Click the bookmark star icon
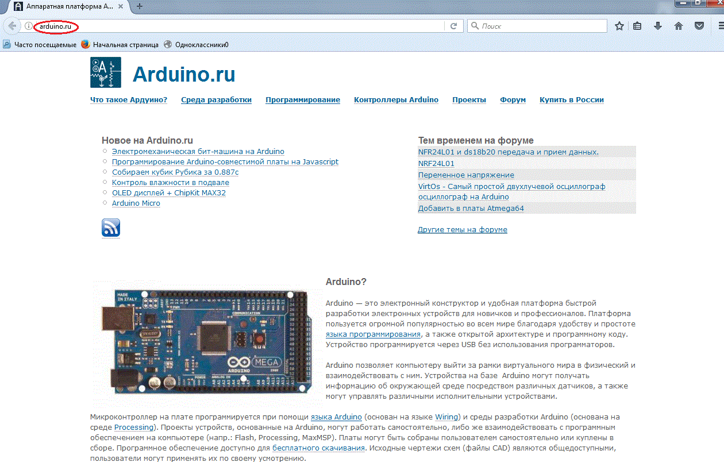This screenshot has height=462, width=724. click(x=619, y=26)
